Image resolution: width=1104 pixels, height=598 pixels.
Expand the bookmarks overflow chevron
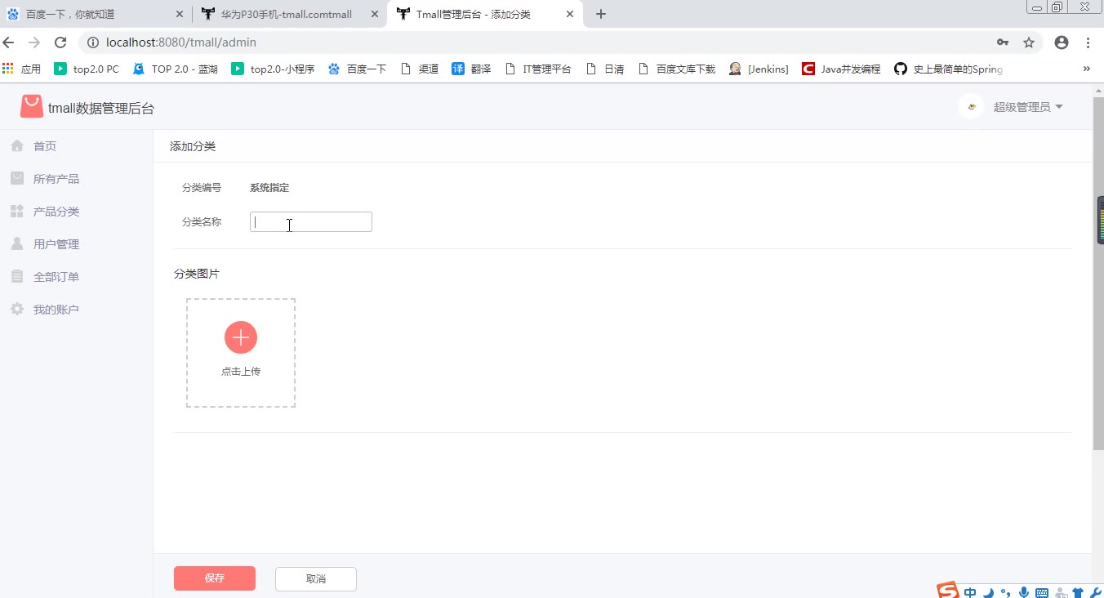[1087, 69]
